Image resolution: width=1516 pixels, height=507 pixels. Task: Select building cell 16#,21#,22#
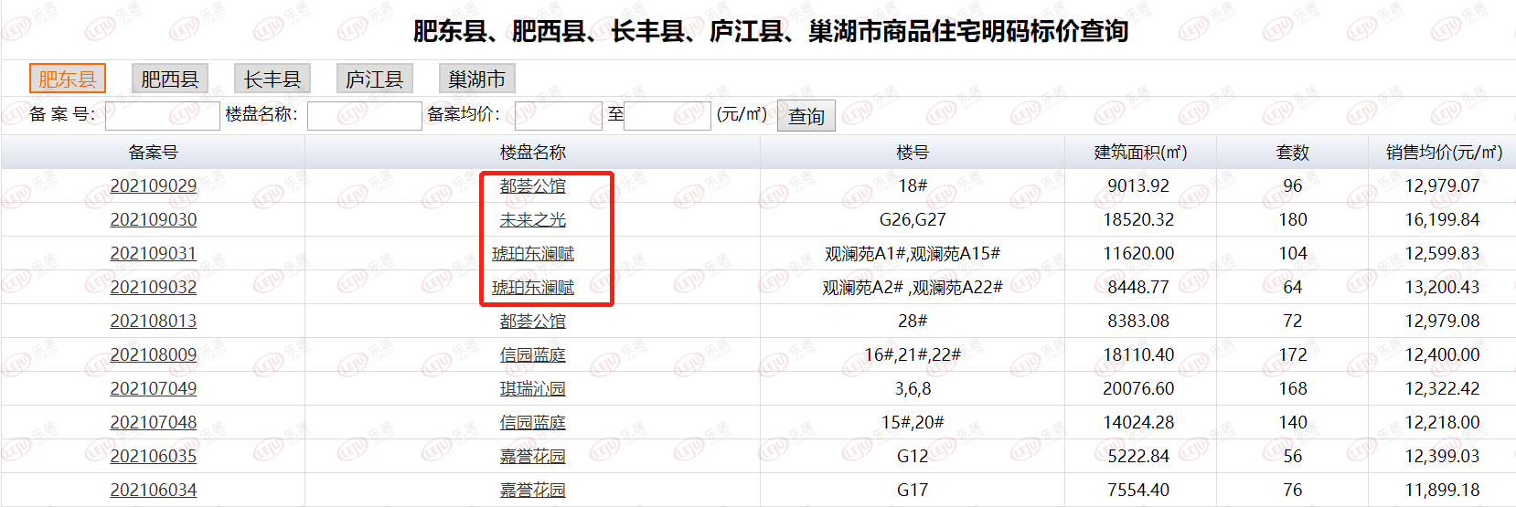[x=913, y=354]
